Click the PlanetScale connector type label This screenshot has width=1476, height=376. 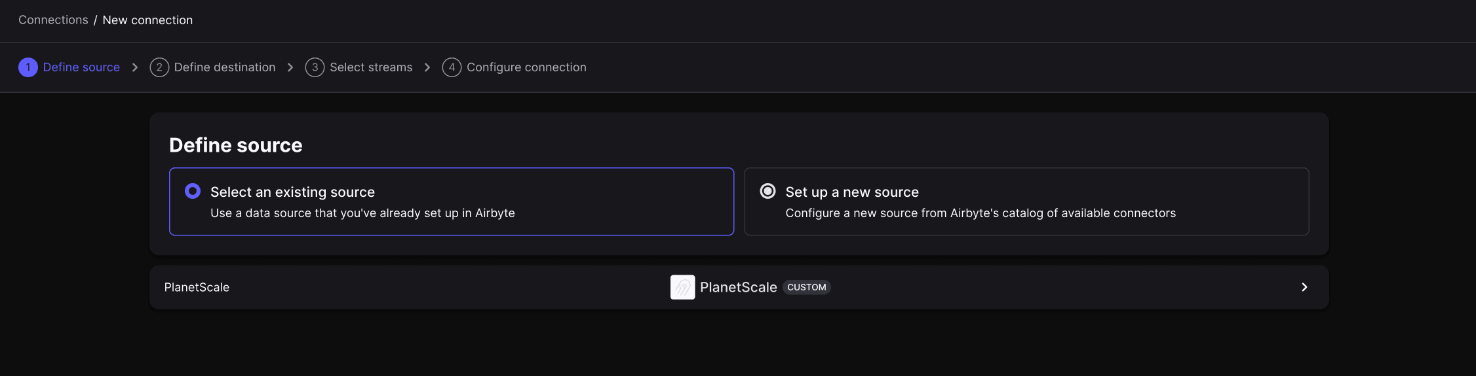tap(739, 287)
